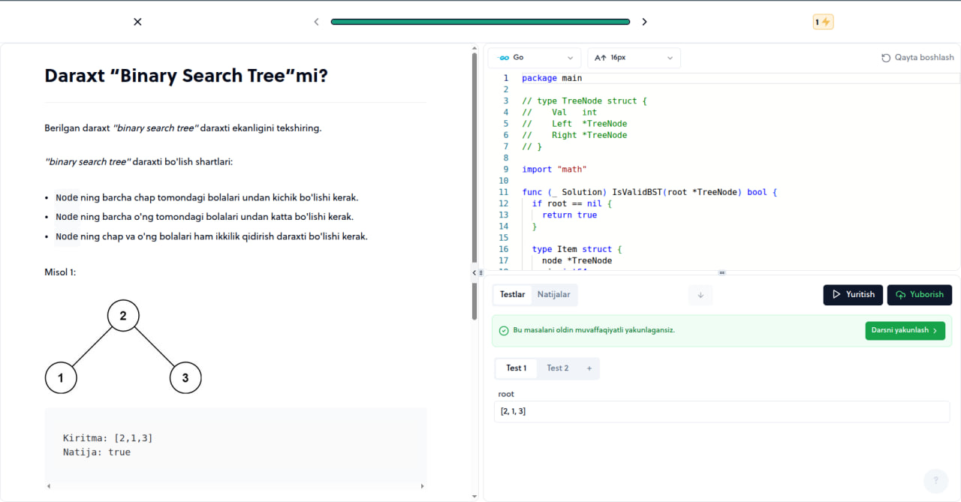Click the lesson progress bar
961x502 pixels.
tap(480, 22)
